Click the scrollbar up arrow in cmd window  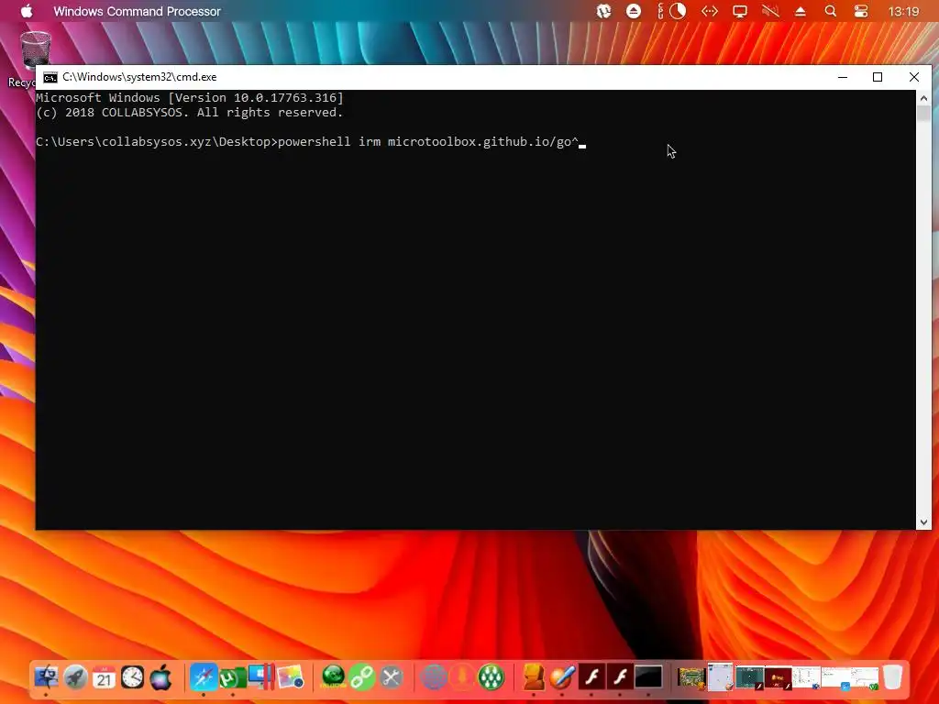click(x=923, y=97)
